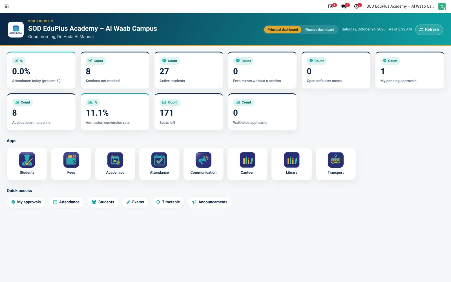The image size is (451, 282).
Task: Open Attendance today (present %) card
Action: click(41, 70)
